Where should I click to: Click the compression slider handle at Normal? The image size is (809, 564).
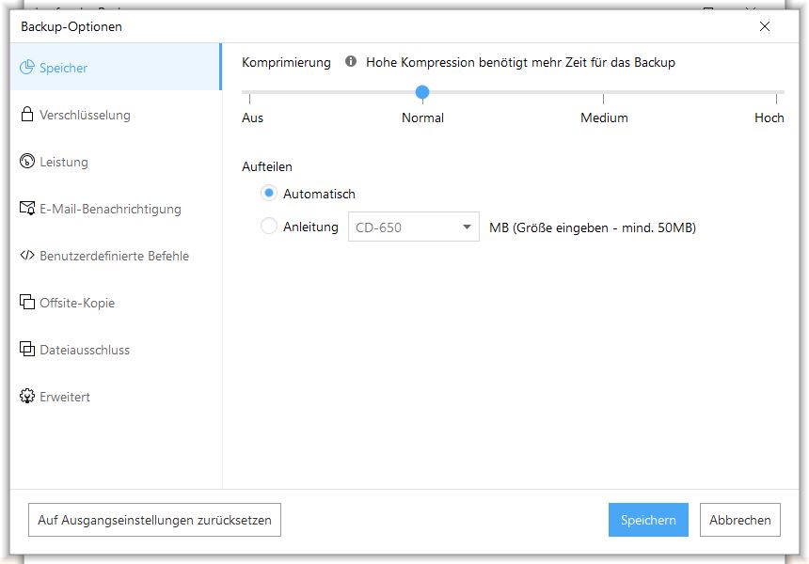422,92
